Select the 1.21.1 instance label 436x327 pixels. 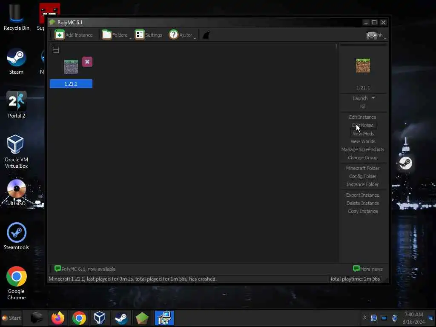pyautogui.click(x=71, y=84)
